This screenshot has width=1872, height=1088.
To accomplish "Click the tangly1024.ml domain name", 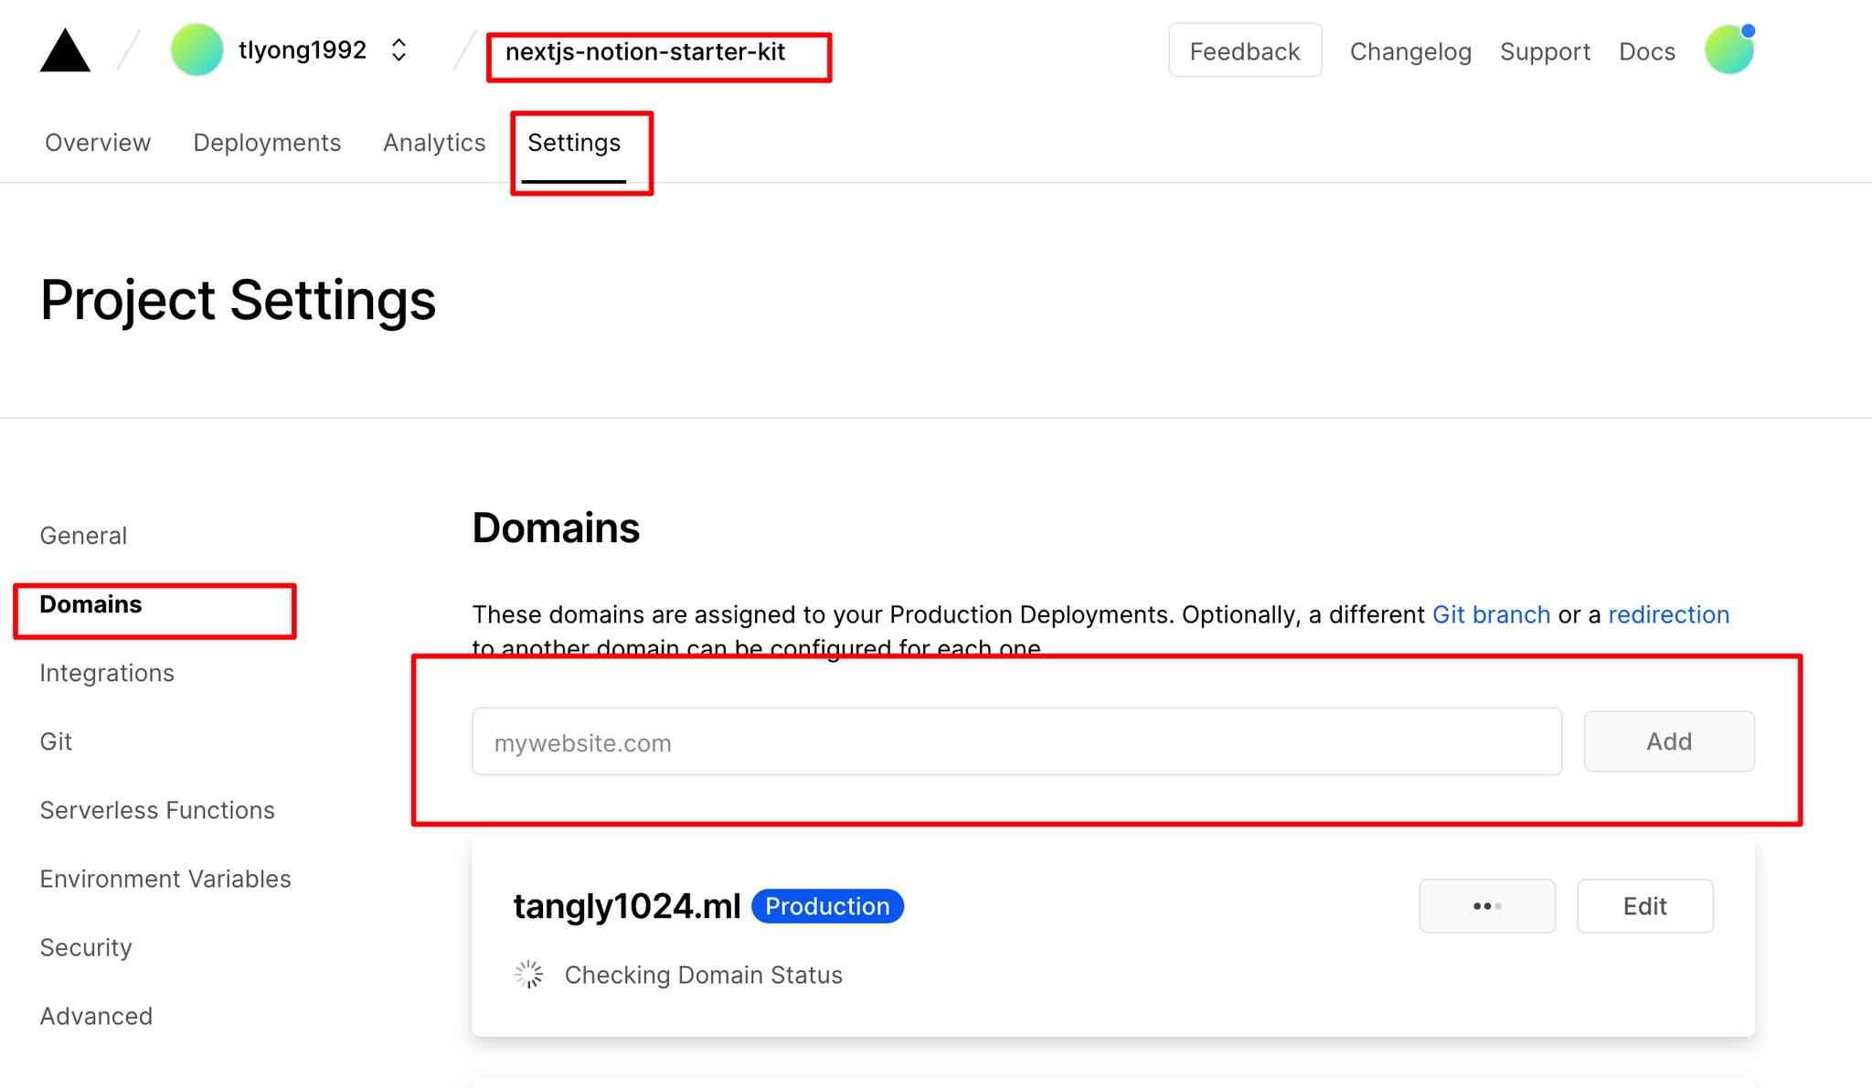I will point(627,906).
